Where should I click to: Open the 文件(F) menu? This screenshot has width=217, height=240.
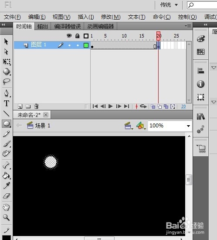[x=12, y=17]
